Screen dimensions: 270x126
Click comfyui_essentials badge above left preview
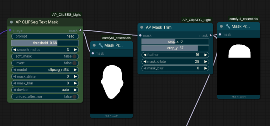click(x=116, y=38)
